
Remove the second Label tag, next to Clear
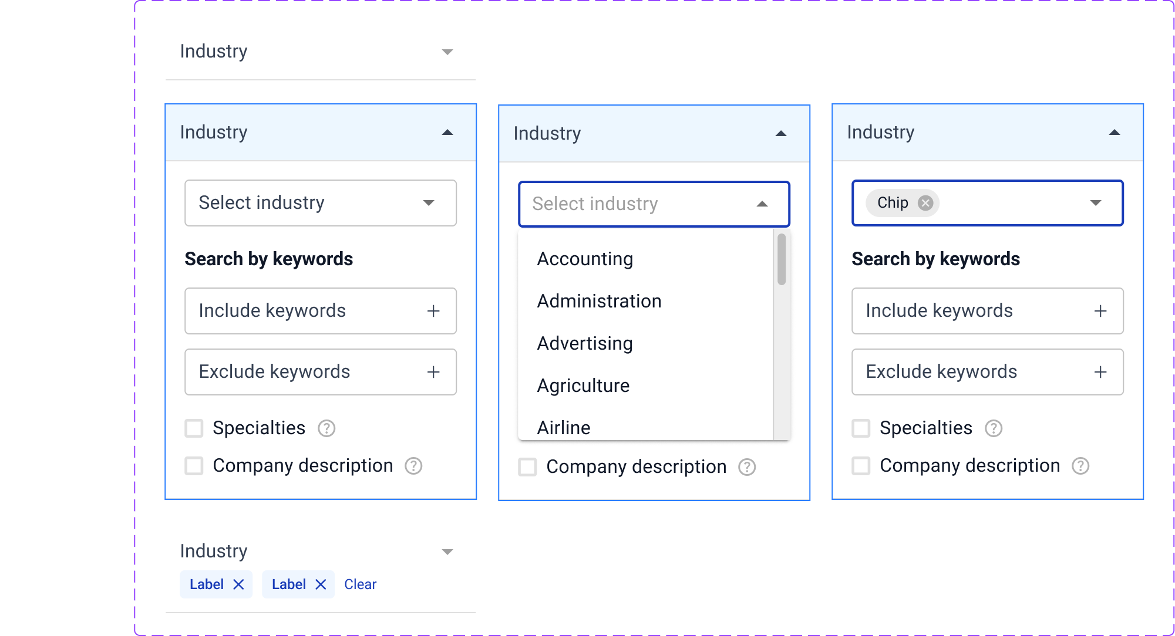tap(321, 584)
